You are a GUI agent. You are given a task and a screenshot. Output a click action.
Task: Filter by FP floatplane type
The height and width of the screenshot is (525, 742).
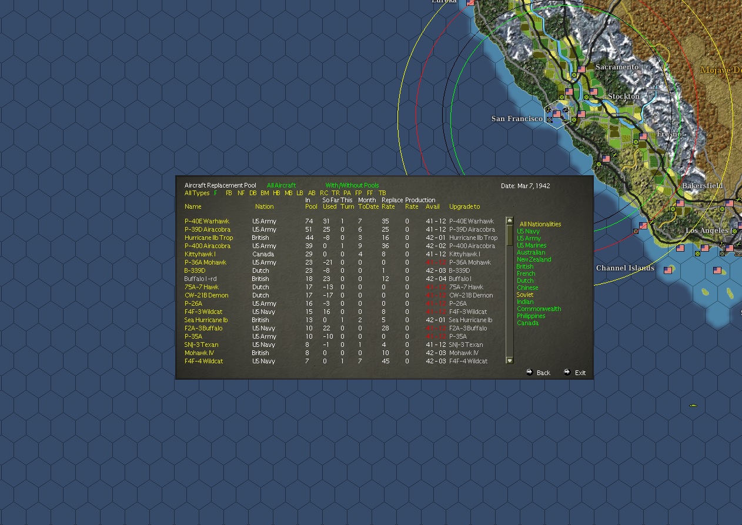point(359,193)
